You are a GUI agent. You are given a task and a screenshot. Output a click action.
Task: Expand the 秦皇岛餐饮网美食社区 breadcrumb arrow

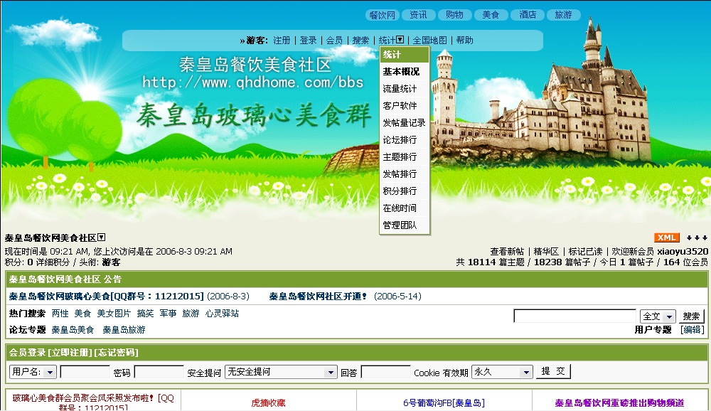[x=102, y=237]
